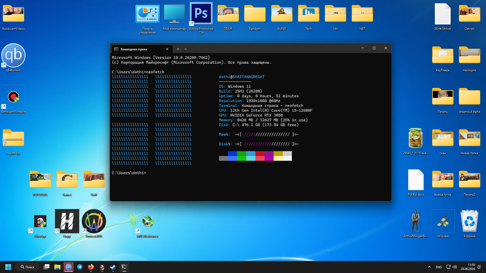The height and width of the screenshot is (273, 486).
Task: Open the Новая папка folder
Action: pos(470,142)
